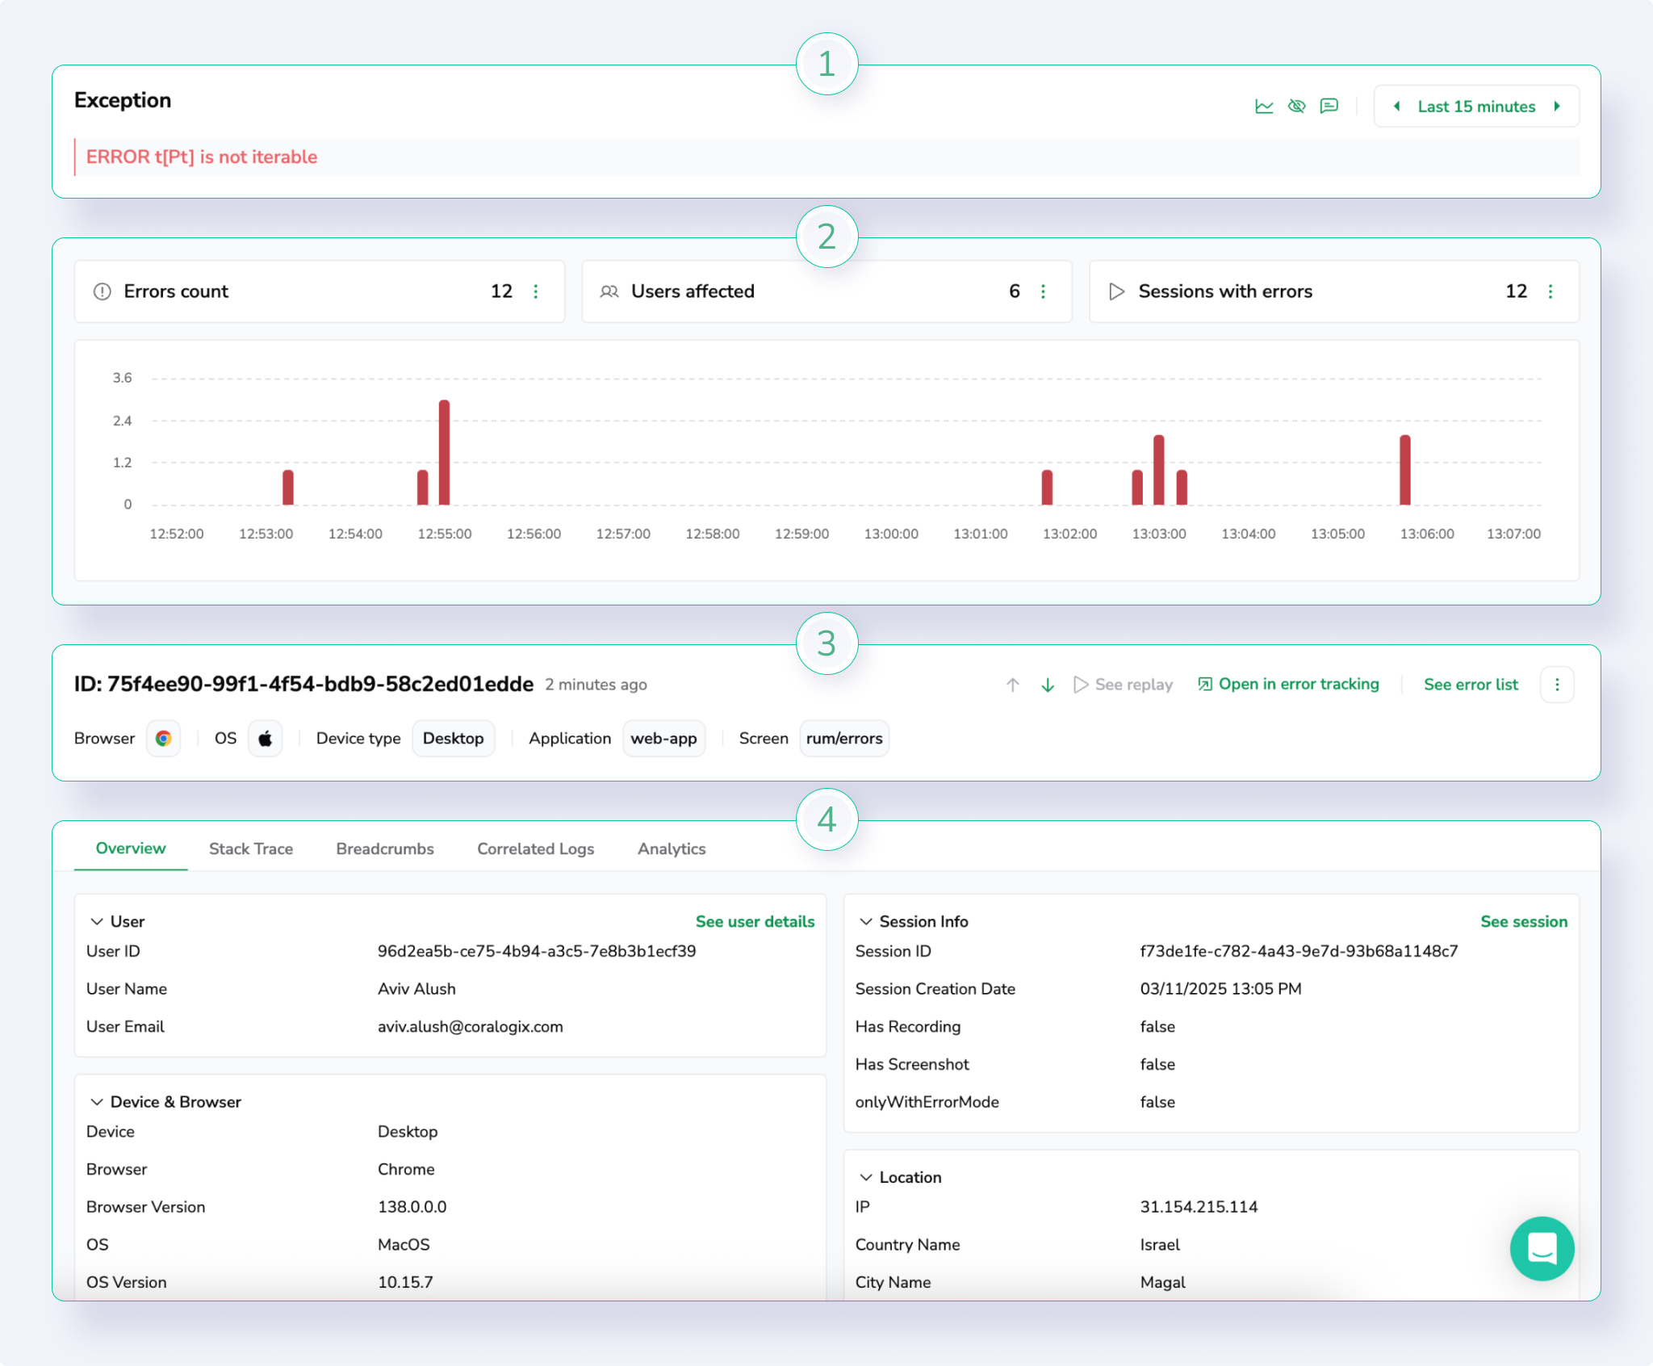
Task: Collapse the Session Info section
Action: [866, 921]
